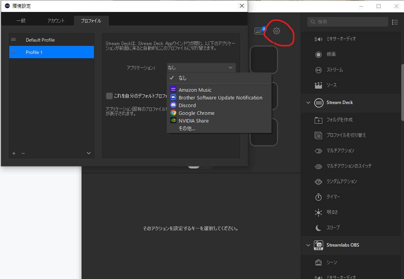Select Profile 1 in profile list

52,52
